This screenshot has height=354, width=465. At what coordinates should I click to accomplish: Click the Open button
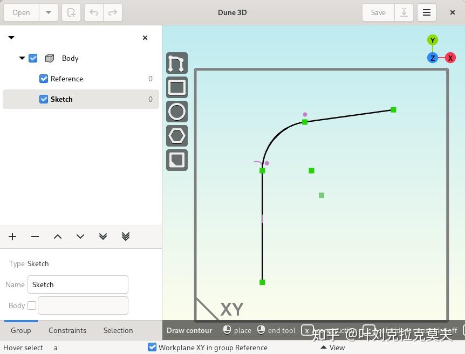(20, 12)
